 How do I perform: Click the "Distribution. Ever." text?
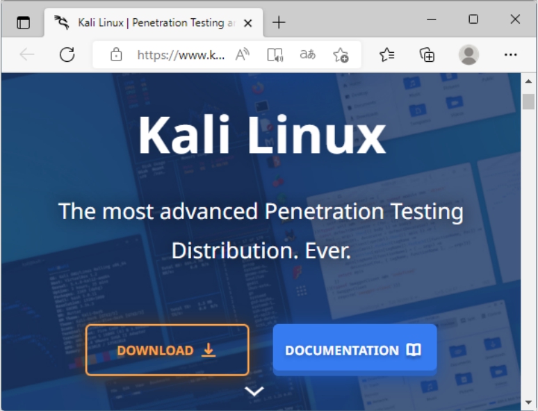(261, 250)
